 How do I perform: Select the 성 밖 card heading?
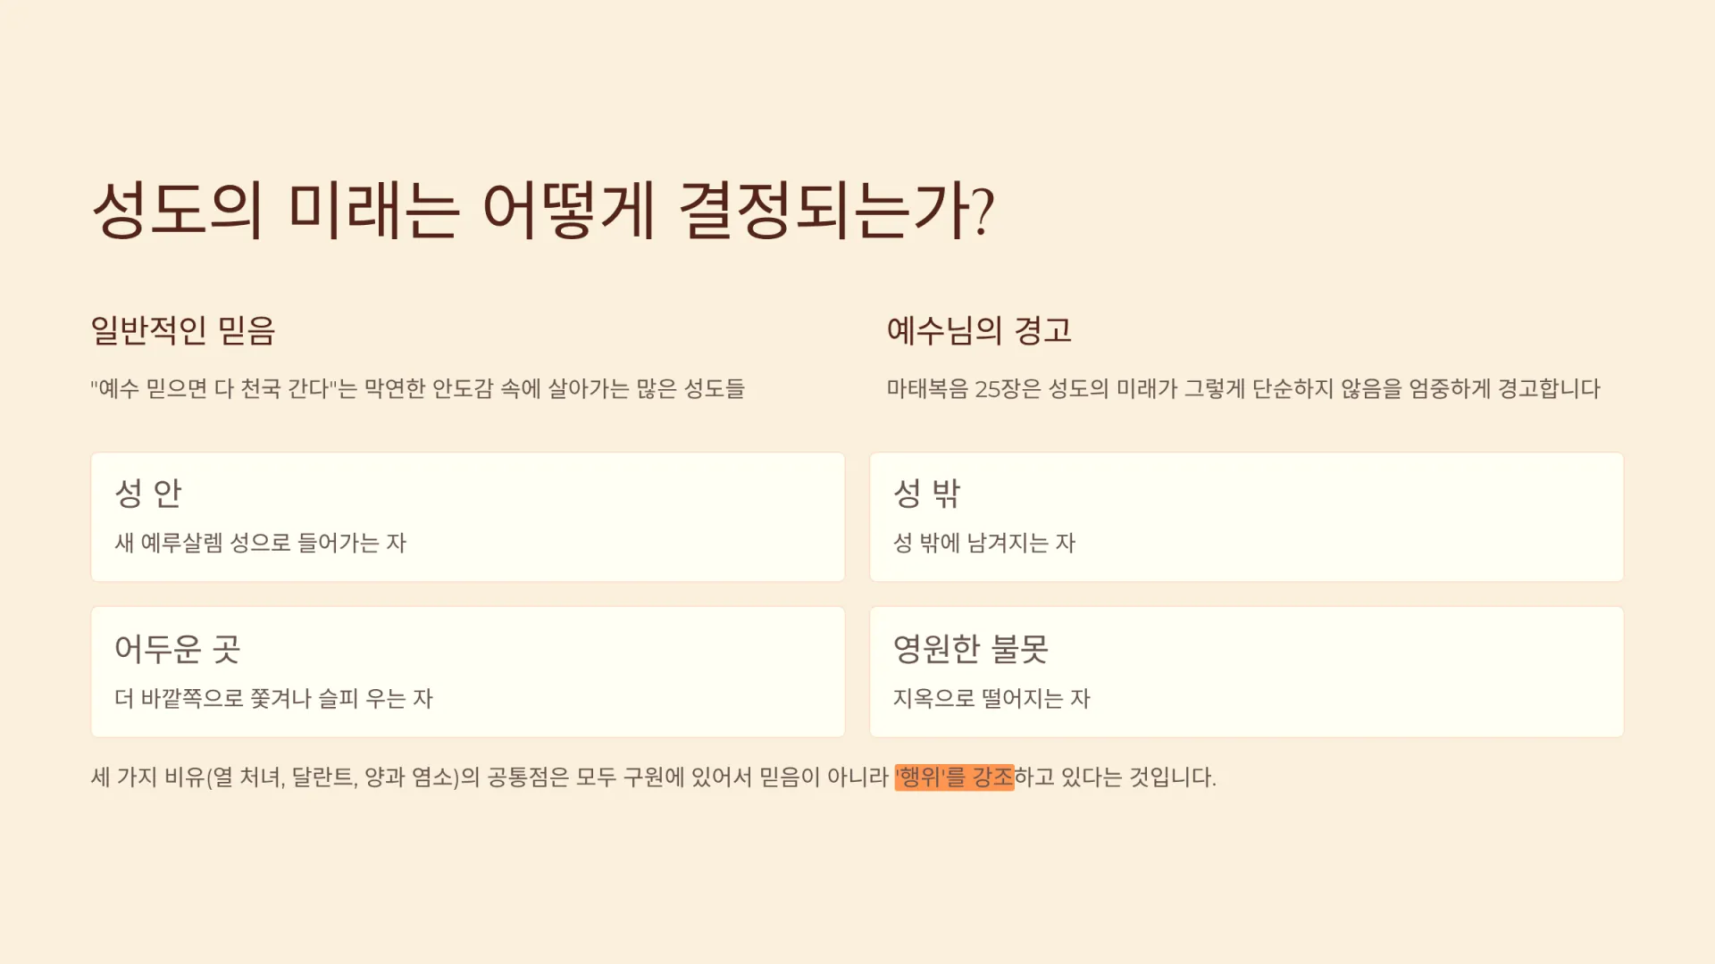pyautogui.click(x=927, y=493)
